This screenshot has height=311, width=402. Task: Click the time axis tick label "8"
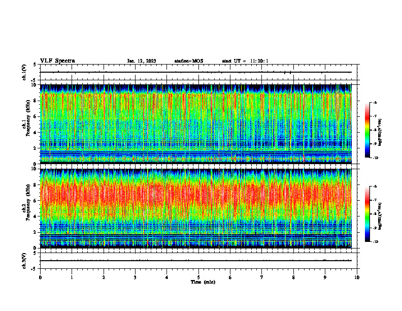click(x=293, y=277)
